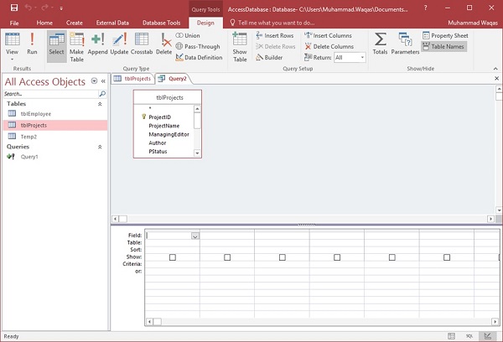Check the first column's Show checkbox

[x=172, y=257]
